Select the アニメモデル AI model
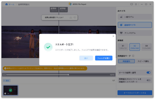155x99 pixels. point(135,33)
